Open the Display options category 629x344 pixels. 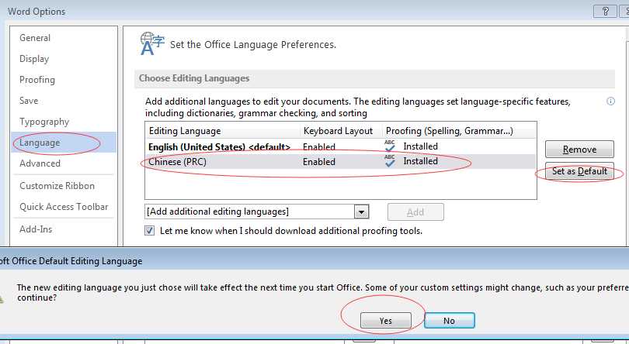coord(34,59)
